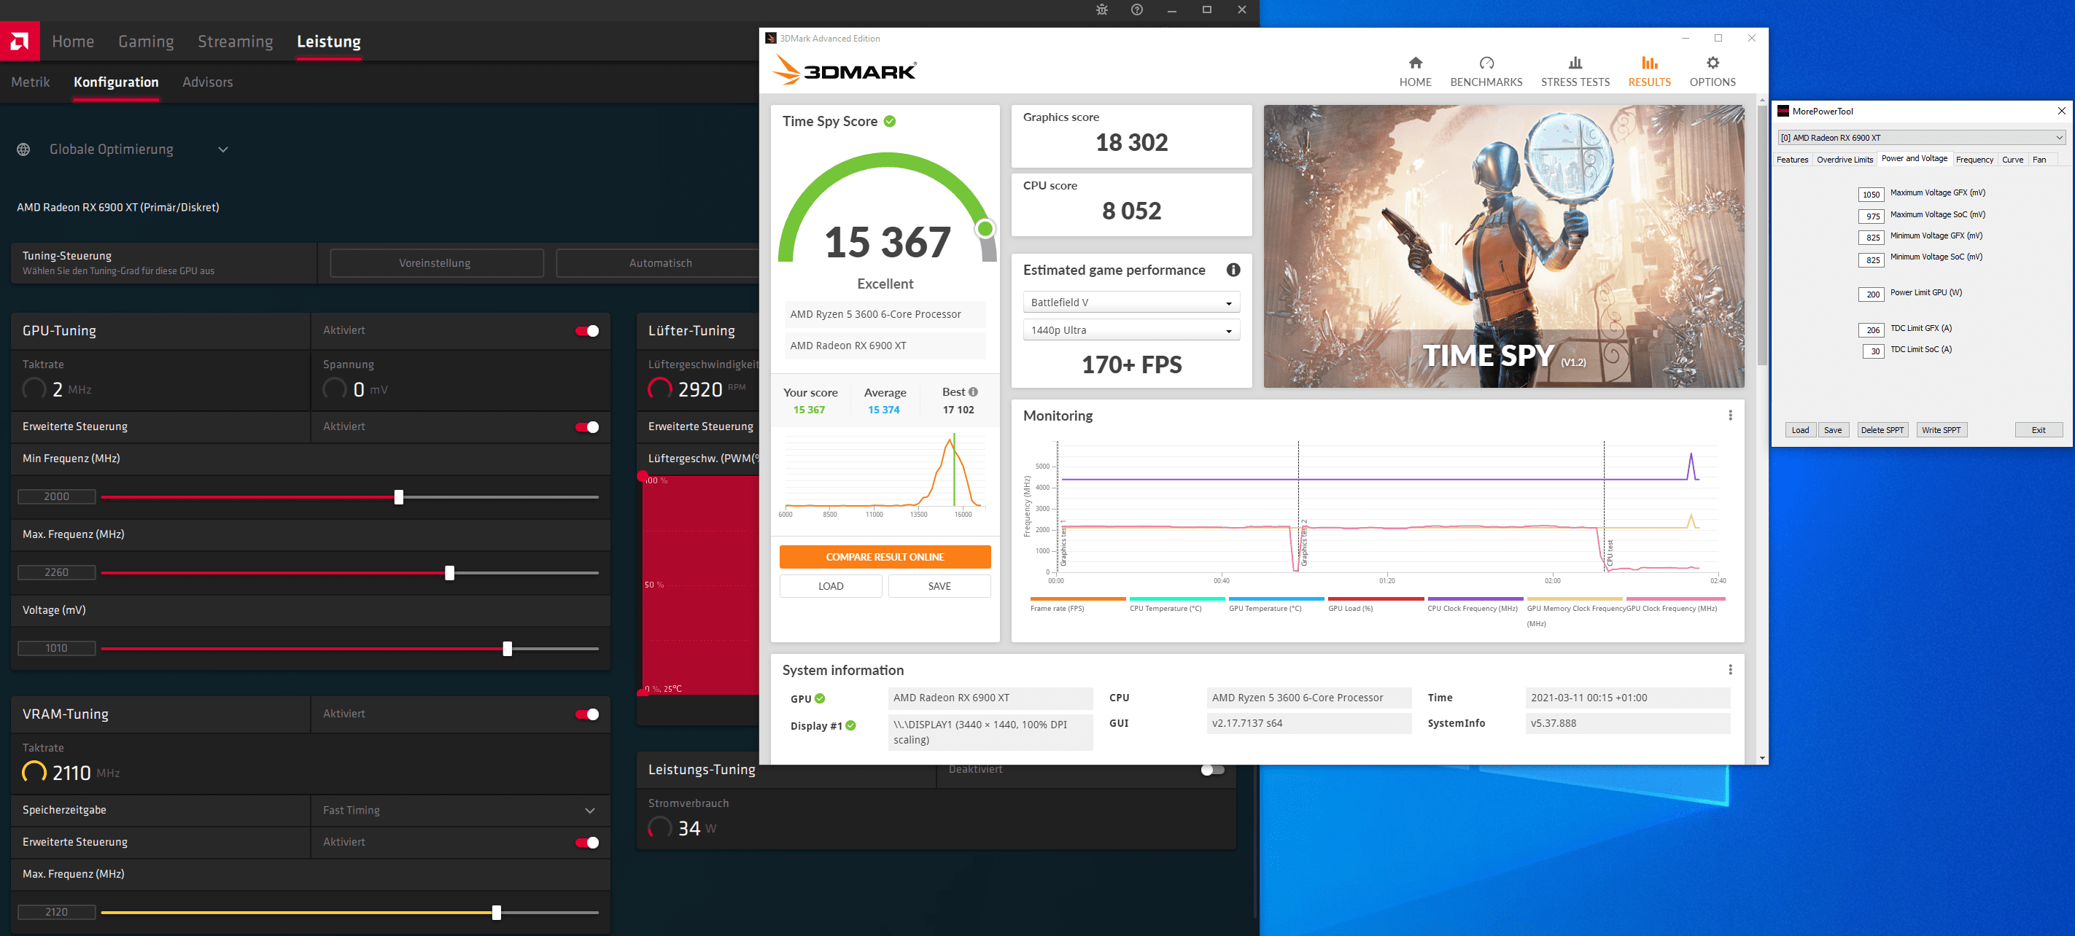Open the GPU selector in MorePowerTool
The width and height of the screenshot is (2075, 936).
tap(1921, 138)
